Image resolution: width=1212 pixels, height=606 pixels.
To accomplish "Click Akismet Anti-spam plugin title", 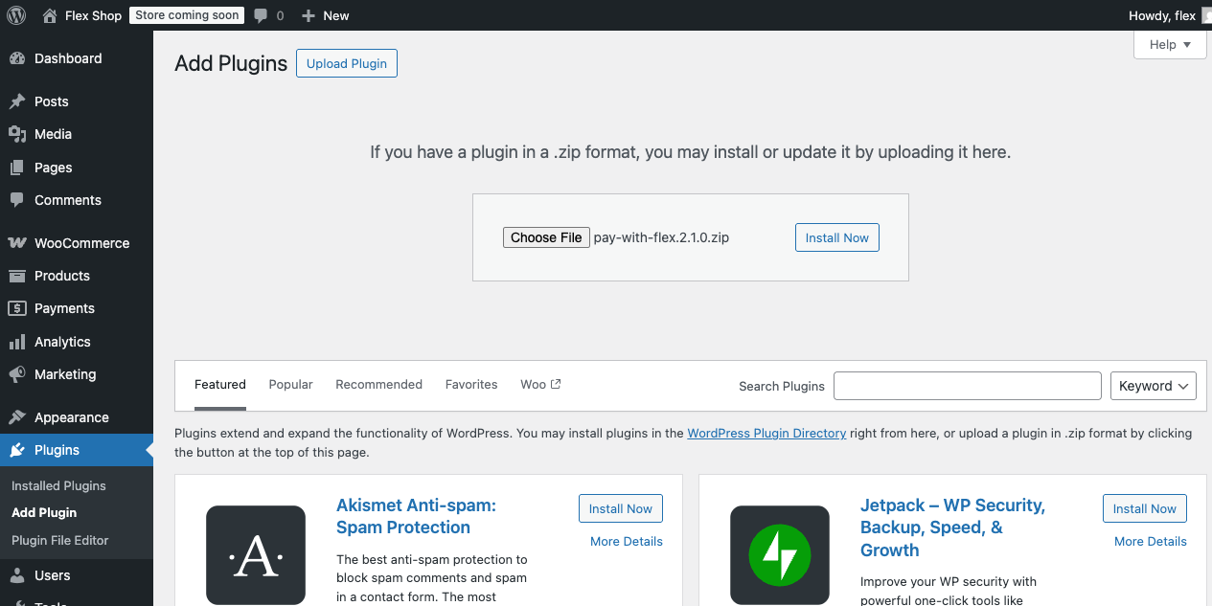I will coord(416,516).
